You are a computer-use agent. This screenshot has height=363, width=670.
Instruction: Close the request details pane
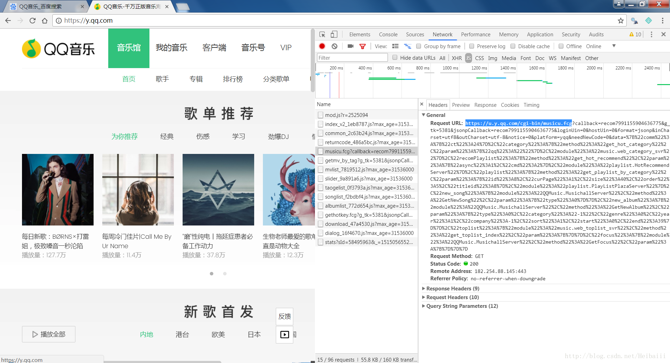pyautogui.click(x=422, y=104)
